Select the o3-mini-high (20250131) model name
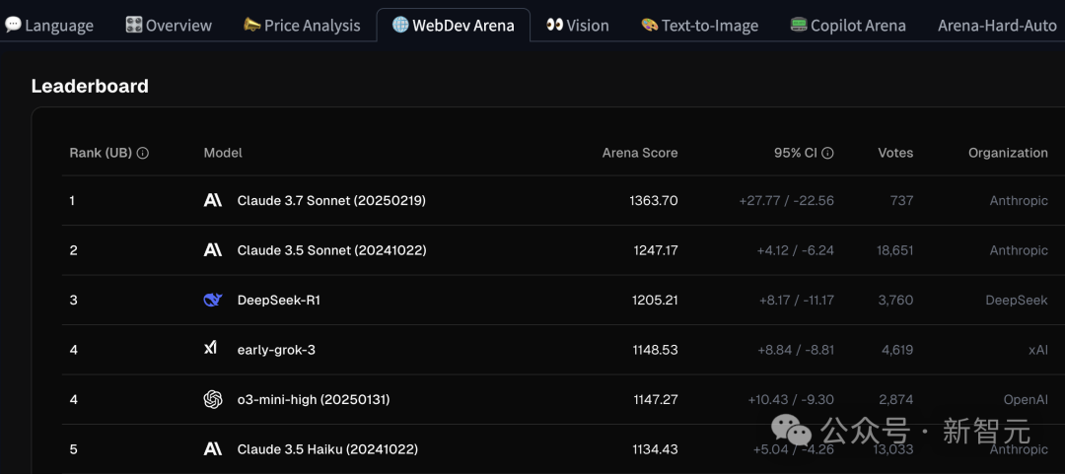Screen dimensions: 1065x474 tap(314, 399)
